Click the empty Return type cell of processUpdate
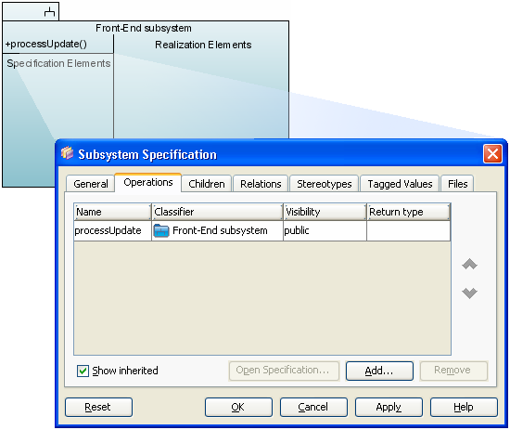 click(x=409, y=230)
